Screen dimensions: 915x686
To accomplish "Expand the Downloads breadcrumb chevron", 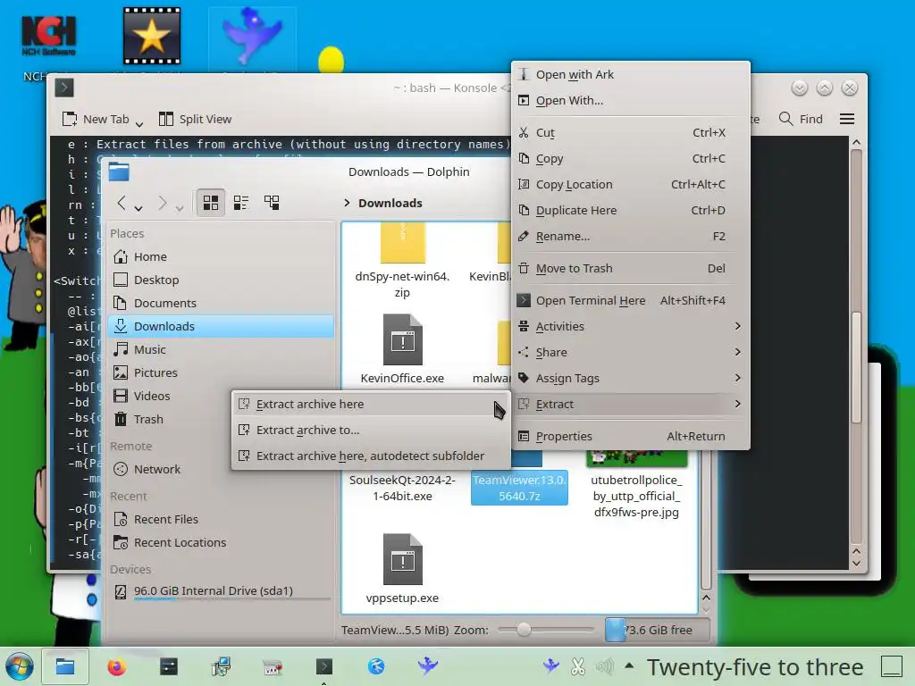I will (x=347, y=203).
